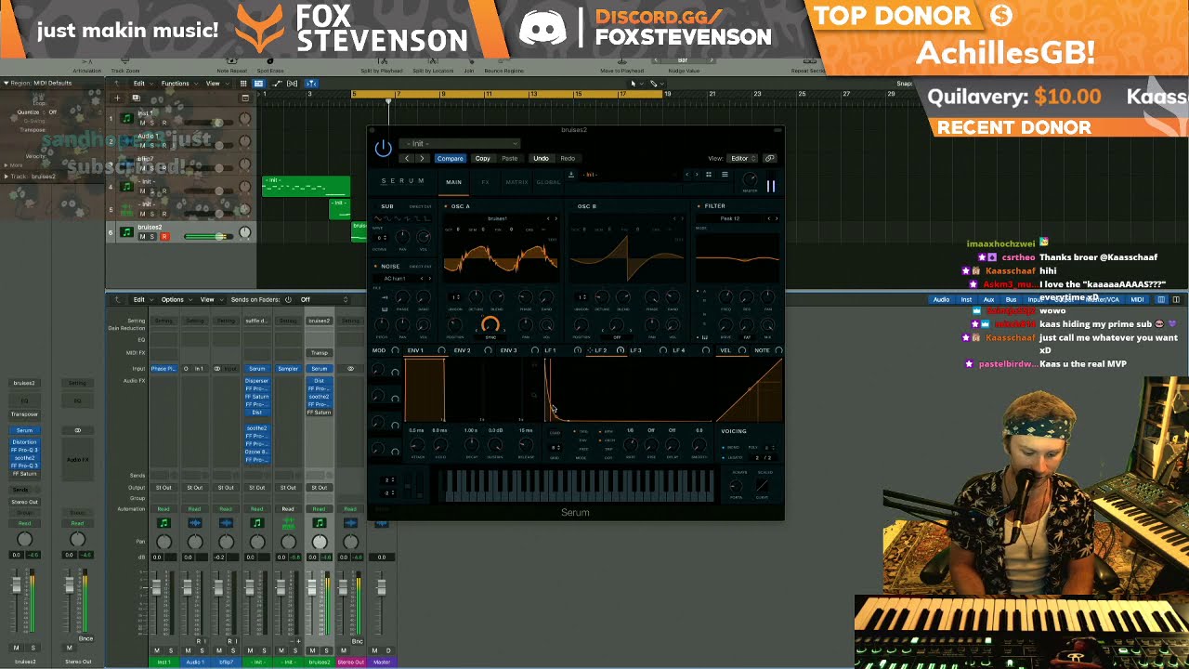Adjust the bruises2 track volume slider
This screenshot has width=1189, height=669.
(208, 236)
